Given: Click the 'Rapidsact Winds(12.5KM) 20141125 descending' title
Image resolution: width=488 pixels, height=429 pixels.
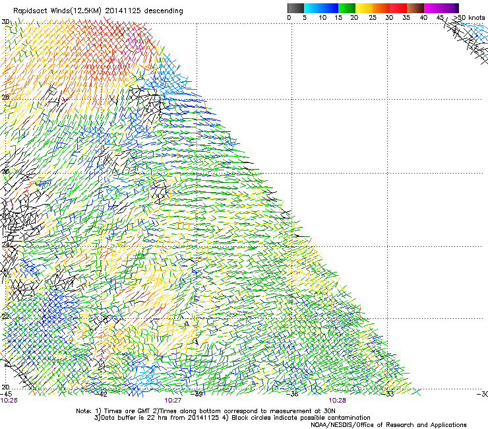Looking at the screenshot, I should pos(98,11).
